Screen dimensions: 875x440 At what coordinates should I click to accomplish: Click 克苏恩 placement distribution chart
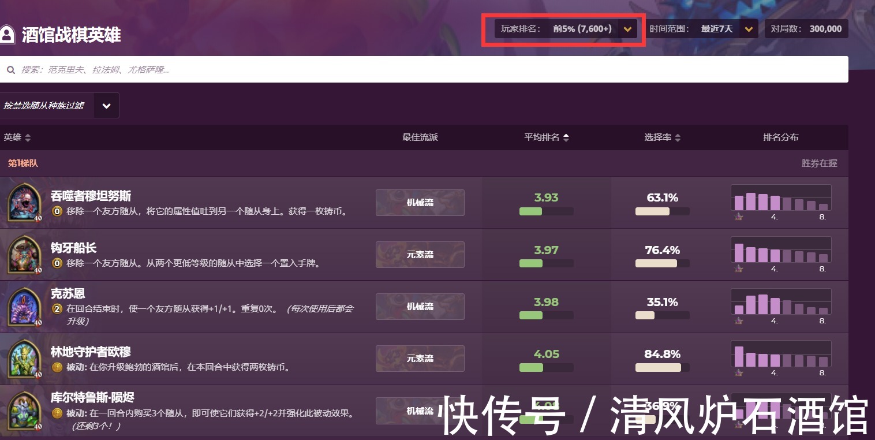[x=781, y=302]
